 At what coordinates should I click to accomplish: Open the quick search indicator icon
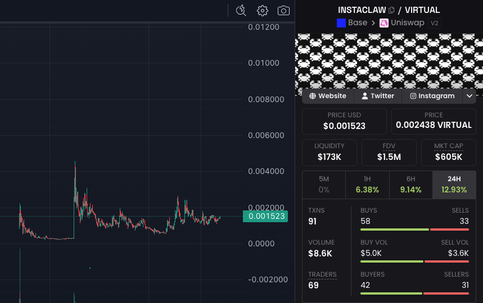pos(241,11)
